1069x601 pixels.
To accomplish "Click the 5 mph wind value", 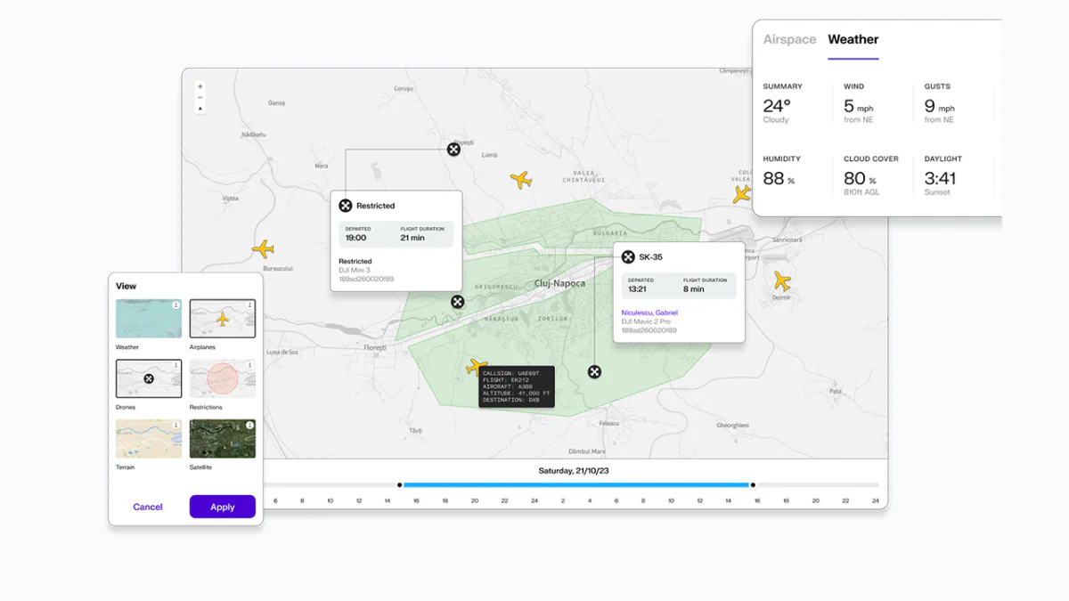I will pos(859,106).
